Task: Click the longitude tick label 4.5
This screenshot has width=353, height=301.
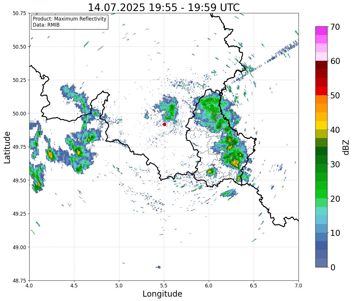Action: (x=74, y=286)
